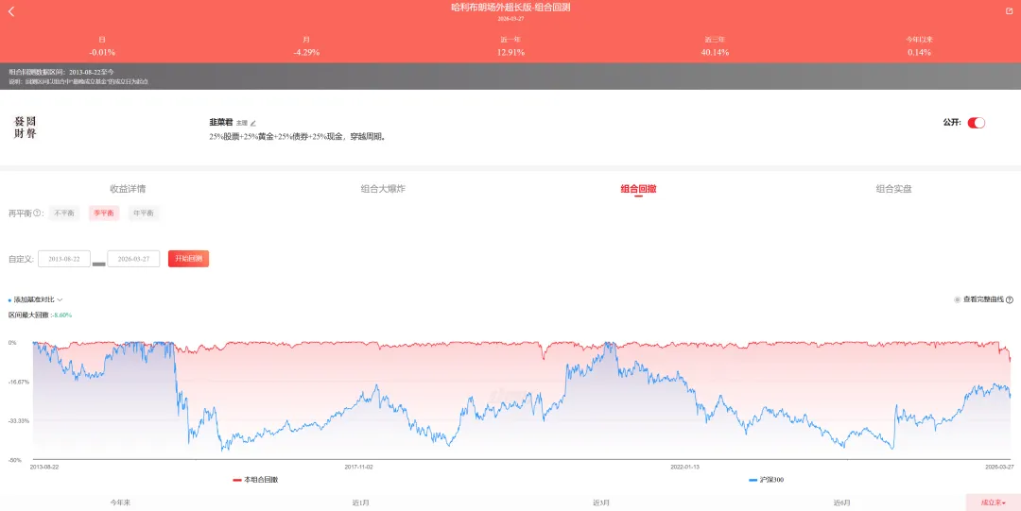
Task: Edit the 韭菜君 portfolio name with pencil icon
Action: 253,123
